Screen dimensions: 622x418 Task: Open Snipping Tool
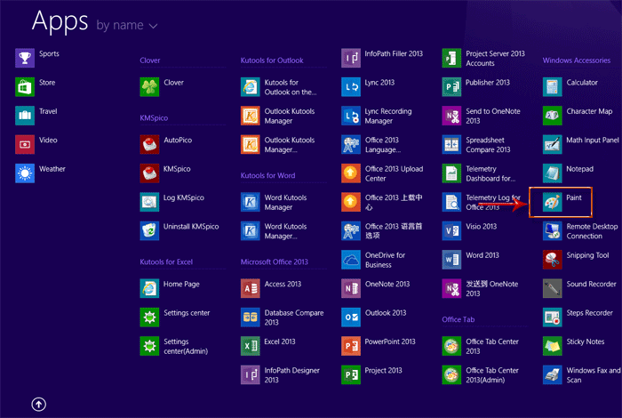pos(553,260)
